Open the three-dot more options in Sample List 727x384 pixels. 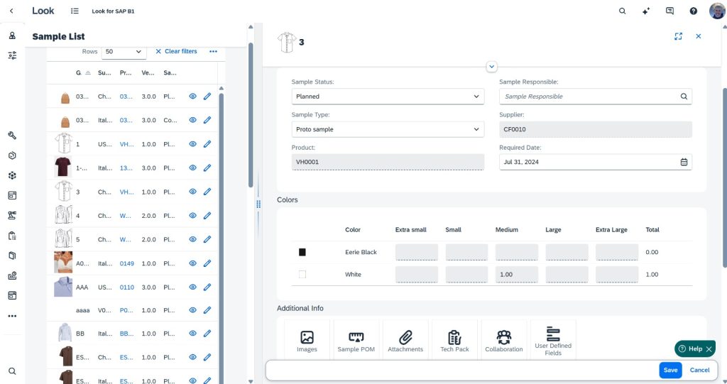pos(213,52)
